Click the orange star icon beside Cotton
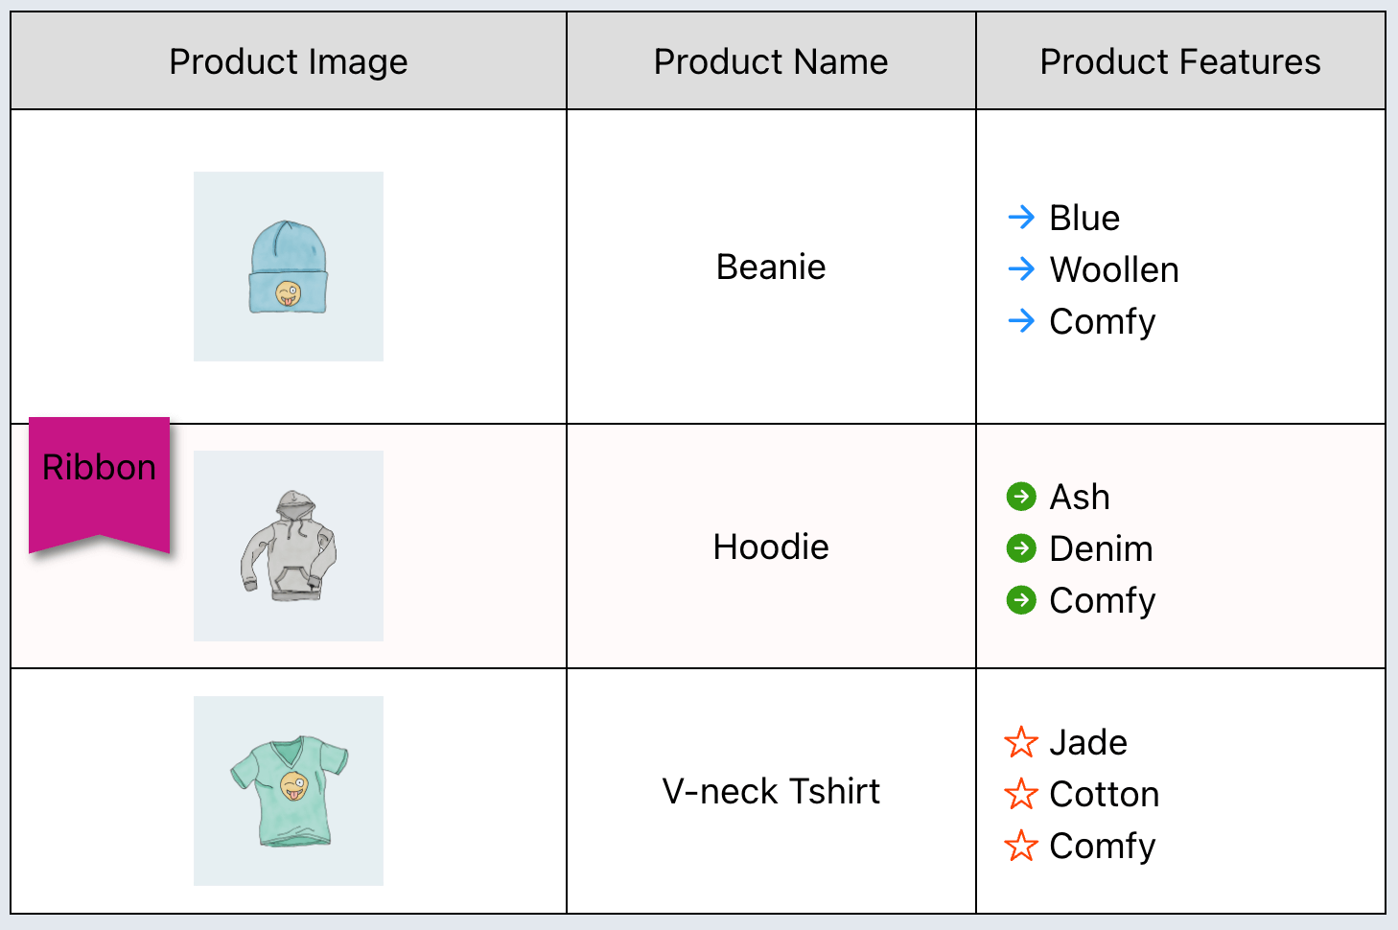Image resolution: width=1398 pixels, height=930 pixels. pos(1021,794)
